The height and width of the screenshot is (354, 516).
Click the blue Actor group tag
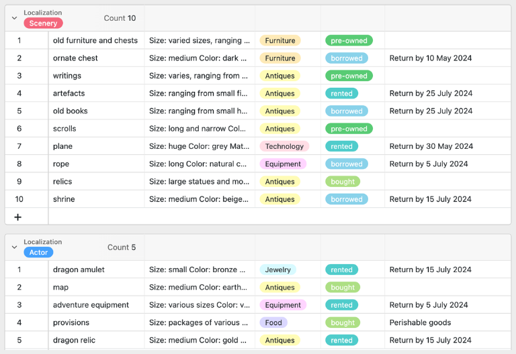coord(38,253)
